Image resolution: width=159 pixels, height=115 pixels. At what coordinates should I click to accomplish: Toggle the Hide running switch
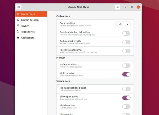(126, 114)
